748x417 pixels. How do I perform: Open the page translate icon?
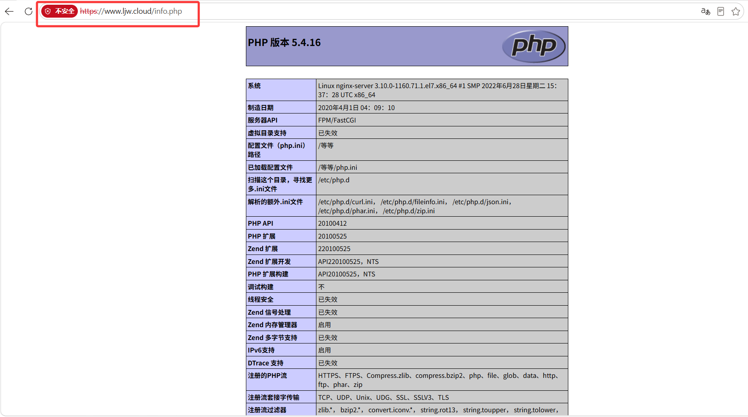705,12
